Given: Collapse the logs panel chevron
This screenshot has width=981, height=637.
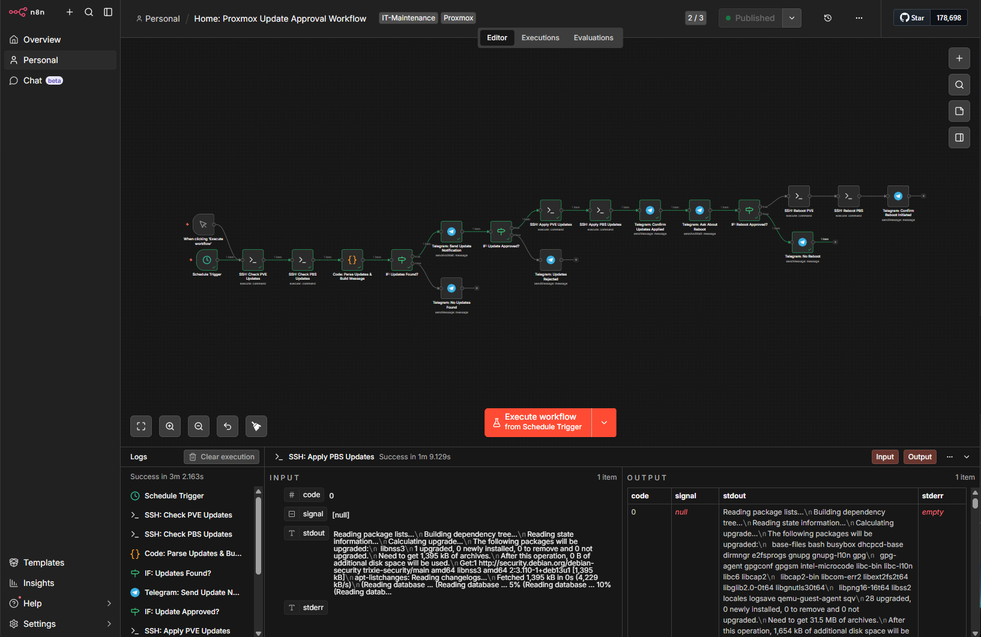Looking at the screenshot, I should 967,457.
